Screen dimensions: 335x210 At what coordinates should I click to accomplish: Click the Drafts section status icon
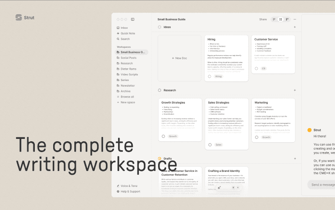click(160, 159)
